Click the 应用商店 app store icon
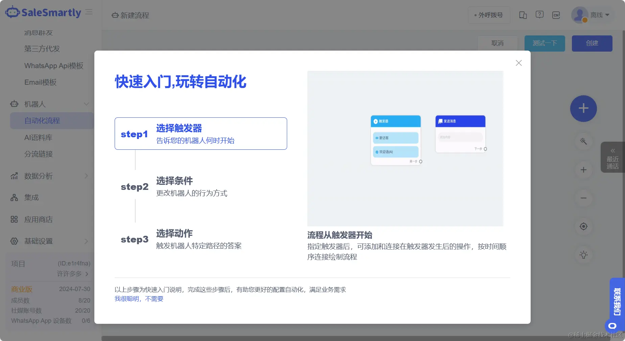The width and height of the screenshot is (625, 341). click(14, 220)
